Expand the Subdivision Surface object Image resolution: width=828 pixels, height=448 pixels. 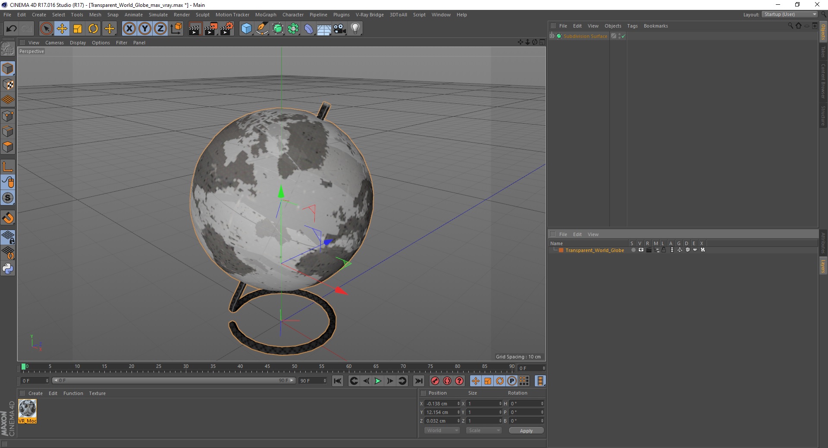pyautogui.click(x=552, y=36)
